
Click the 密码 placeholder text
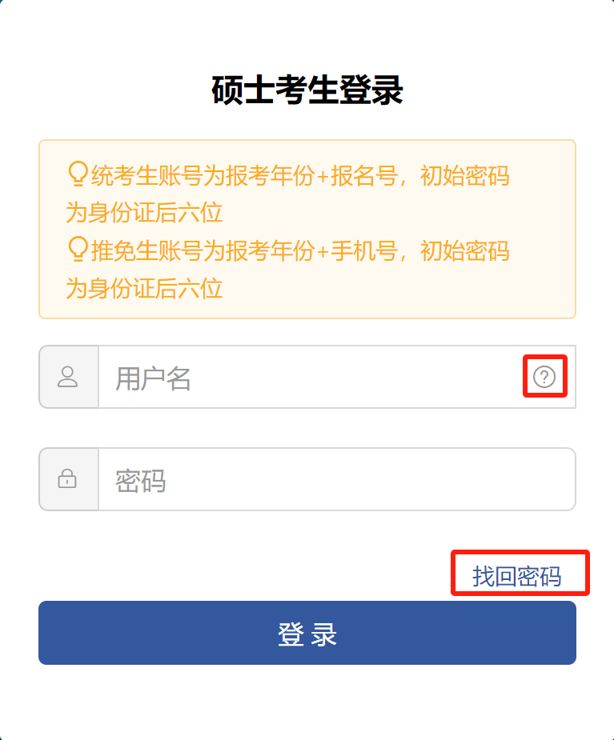[140, 481]
